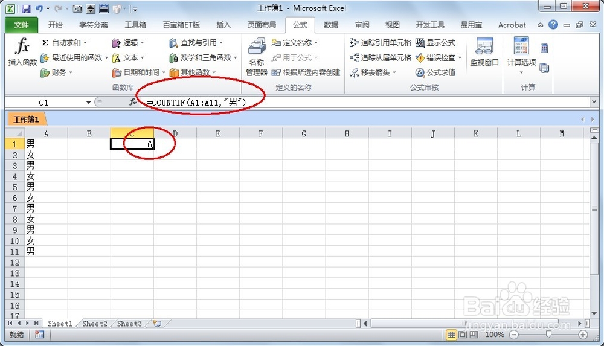Select the Sheet2 worksheet tab

[x=95, y=324]
